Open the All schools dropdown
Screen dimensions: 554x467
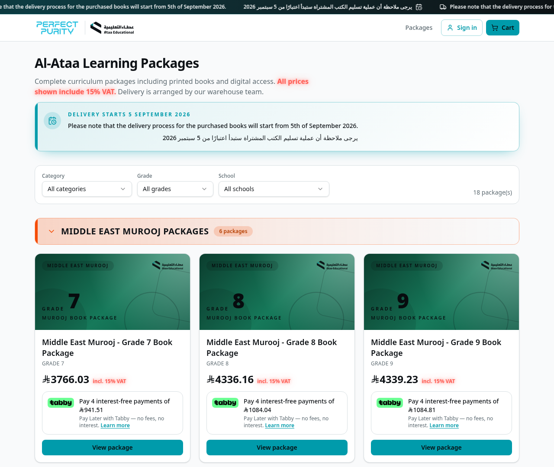(274, 189)
